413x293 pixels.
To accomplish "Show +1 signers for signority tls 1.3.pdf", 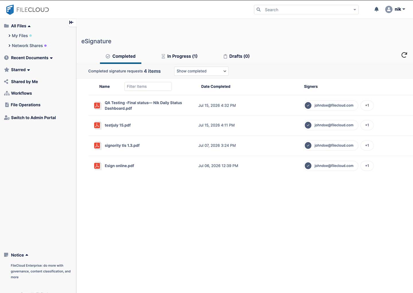I will click(367, 145).
